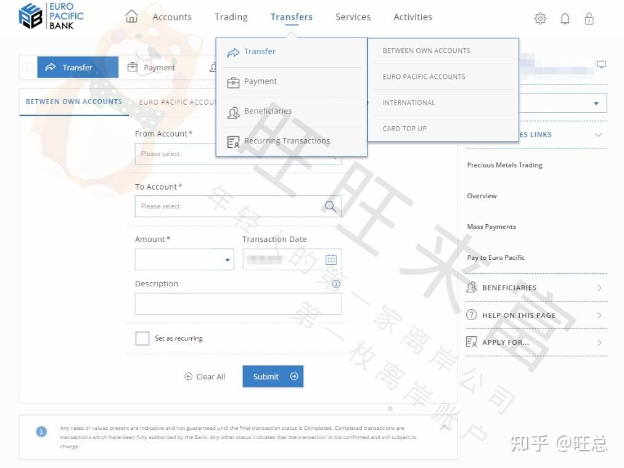Click the help question mark icon
Viewport: 624px width, 468px height.
coord(471,315)
